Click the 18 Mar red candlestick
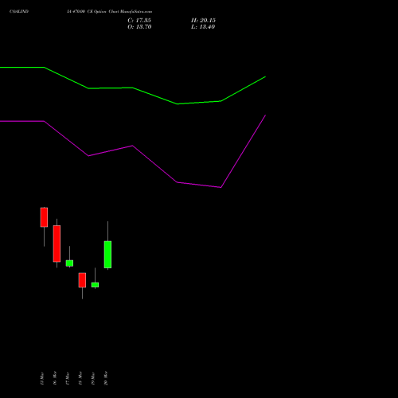The width and height of the screenshot is (398, 398). [x=82, y=280]
